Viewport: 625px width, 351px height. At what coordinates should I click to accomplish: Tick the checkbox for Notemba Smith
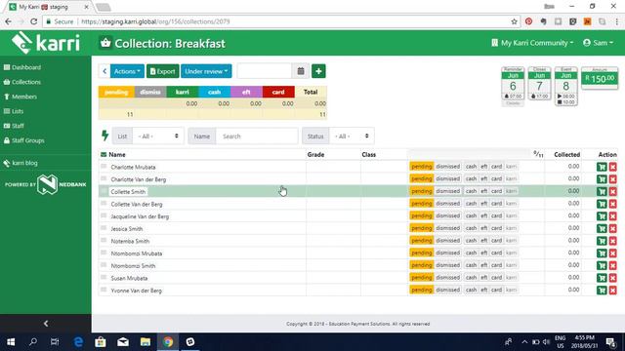pos(104,241)
